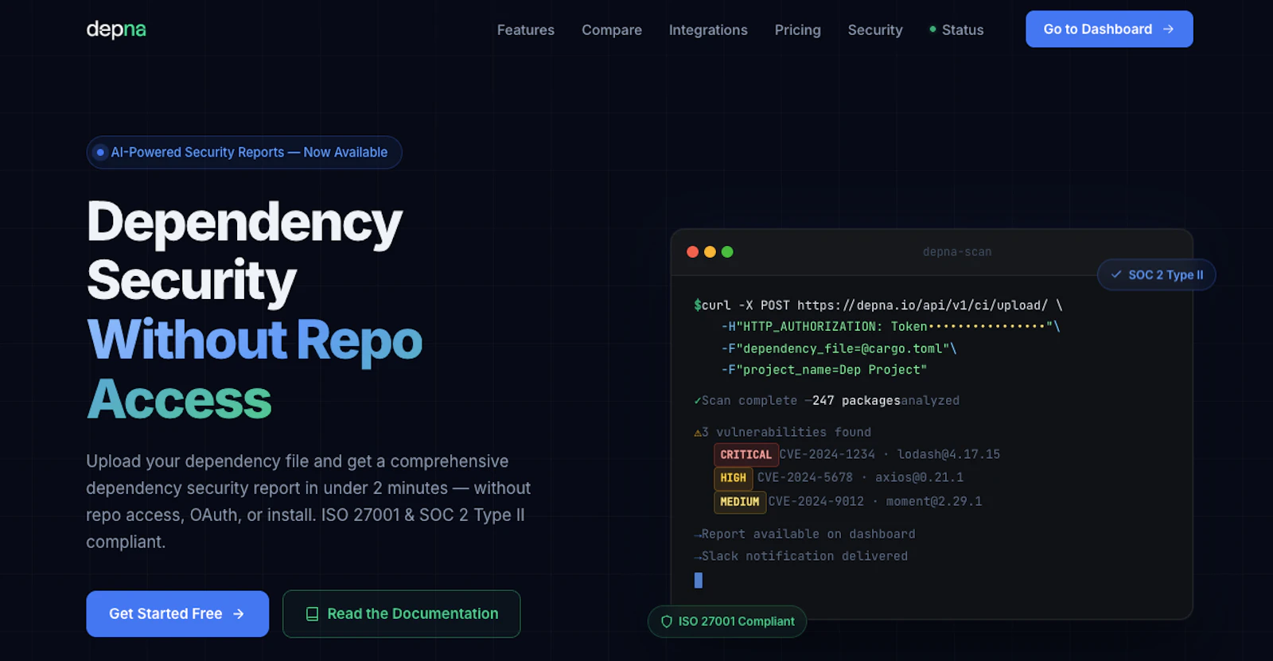Click the curl POST command line
1273x661 pixels.
pos(878,305)
